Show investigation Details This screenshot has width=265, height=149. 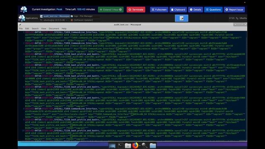[195, 10]
